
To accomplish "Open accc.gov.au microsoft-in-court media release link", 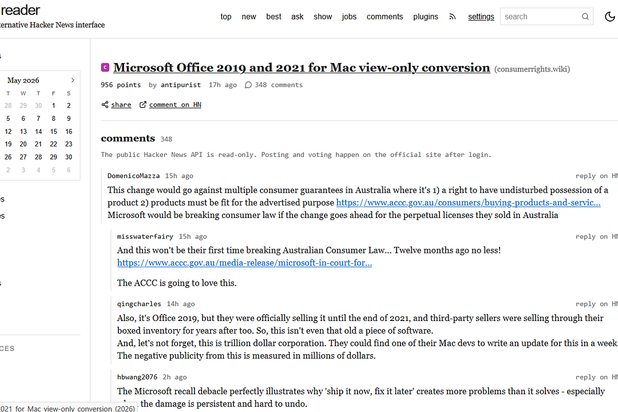I will 244,263.
